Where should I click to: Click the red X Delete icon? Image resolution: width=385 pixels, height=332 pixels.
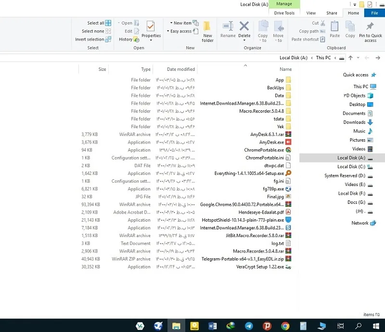click(x=244, y=26)
